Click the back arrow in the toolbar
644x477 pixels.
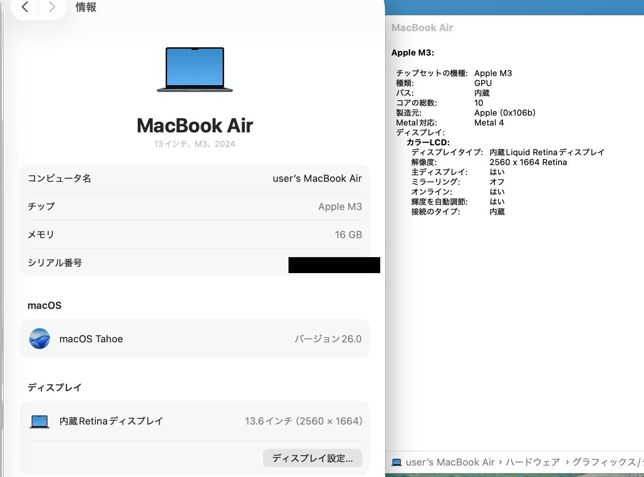25,7
